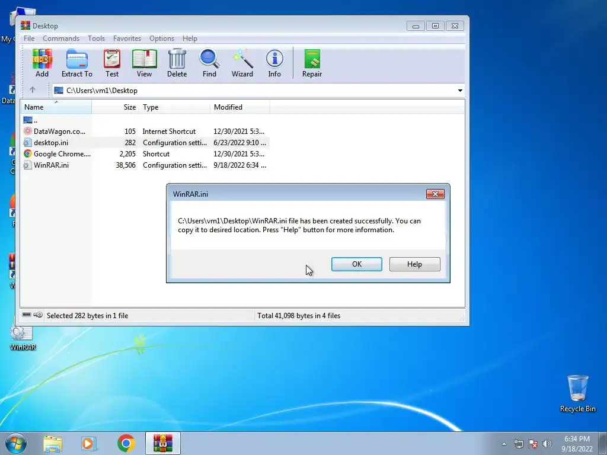The height and width of the screenshot is (455, 607).
Task: Click the drive icon in status bar
Action: pos(26,315)
